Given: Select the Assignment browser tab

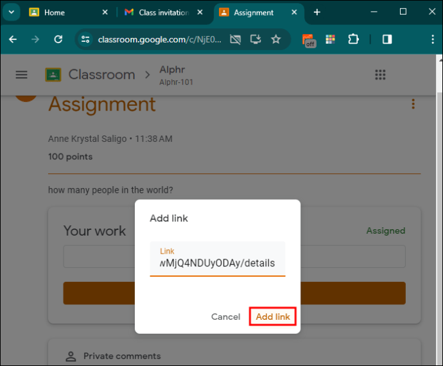Looking at the screenshot, I should pyautogui.click(x=254, y=12).
